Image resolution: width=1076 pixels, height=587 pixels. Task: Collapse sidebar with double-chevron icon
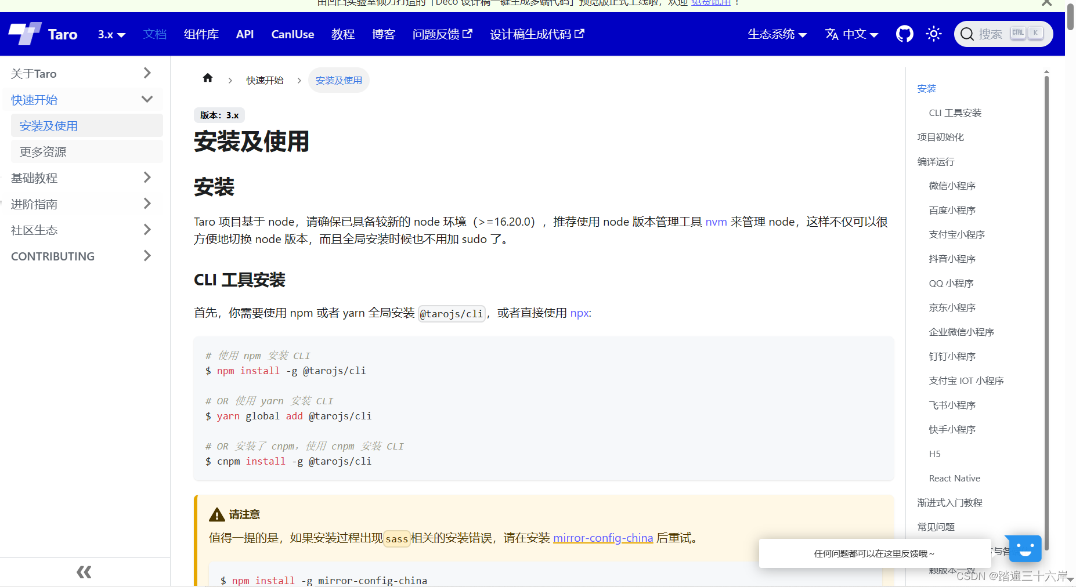(x=84, y=572)
